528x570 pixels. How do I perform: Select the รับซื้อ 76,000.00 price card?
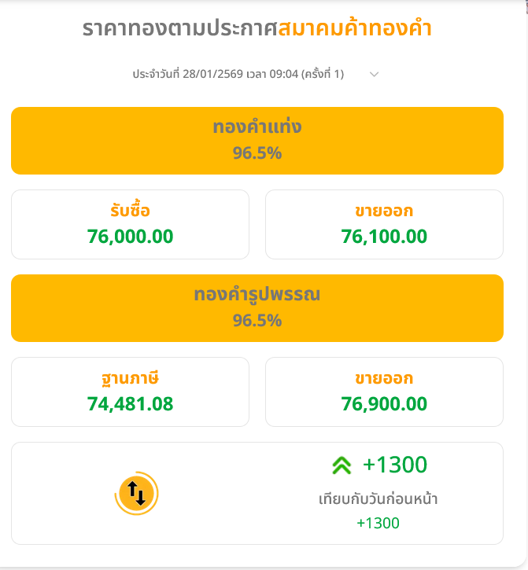pos(130,224)
